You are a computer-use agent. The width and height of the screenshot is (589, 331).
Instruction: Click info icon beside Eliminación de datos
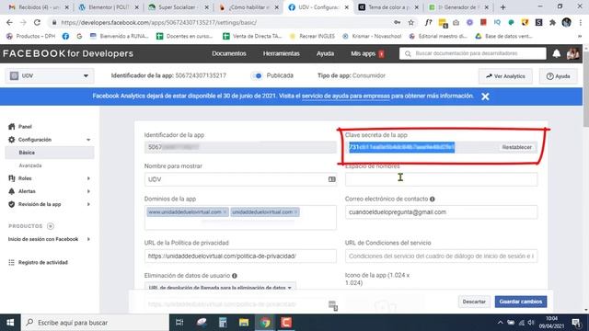click(235, 276)
